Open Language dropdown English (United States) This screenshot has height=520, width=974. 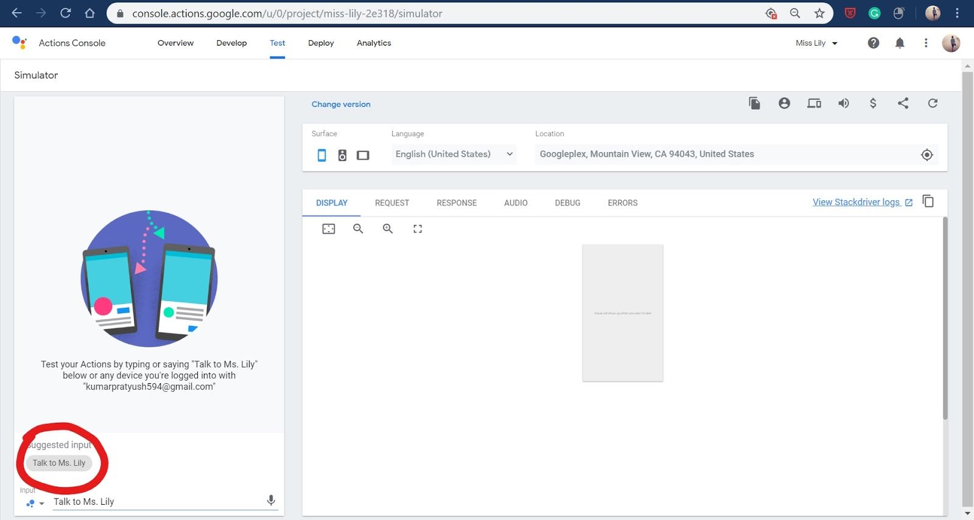tap(454, 154)
